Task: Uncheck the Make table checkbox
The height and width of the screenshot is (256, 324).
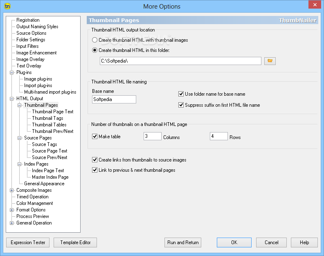Action: pos(94,136)
